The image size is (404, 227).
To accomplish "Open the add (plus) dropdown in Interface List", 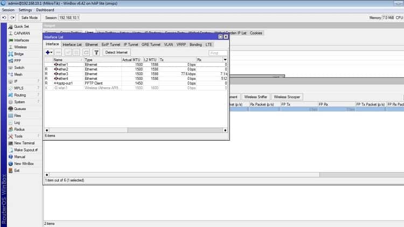I will click(x=49, y=52).
